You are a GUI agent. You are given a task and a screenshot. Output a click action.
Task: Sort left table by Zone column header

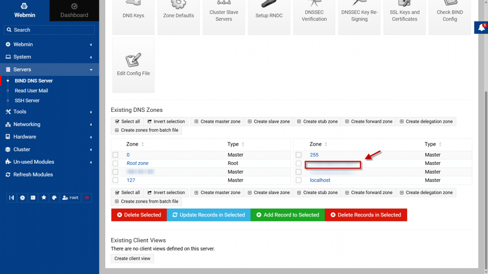pos(132,144)
